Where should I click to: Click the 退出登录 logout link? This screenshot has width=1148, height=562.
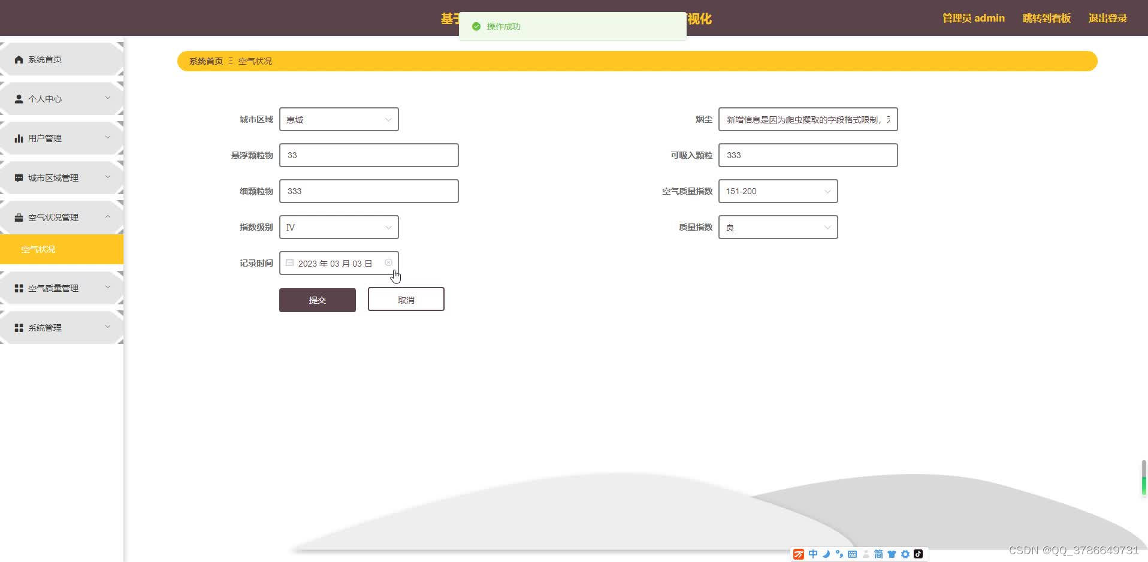point(1108,18)
